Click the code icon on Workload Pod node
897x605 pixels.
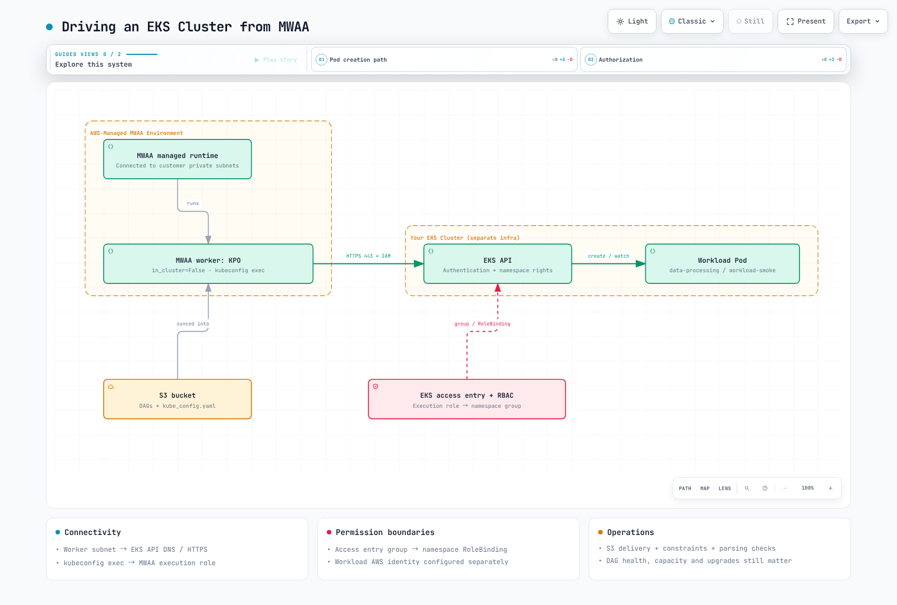653,252
